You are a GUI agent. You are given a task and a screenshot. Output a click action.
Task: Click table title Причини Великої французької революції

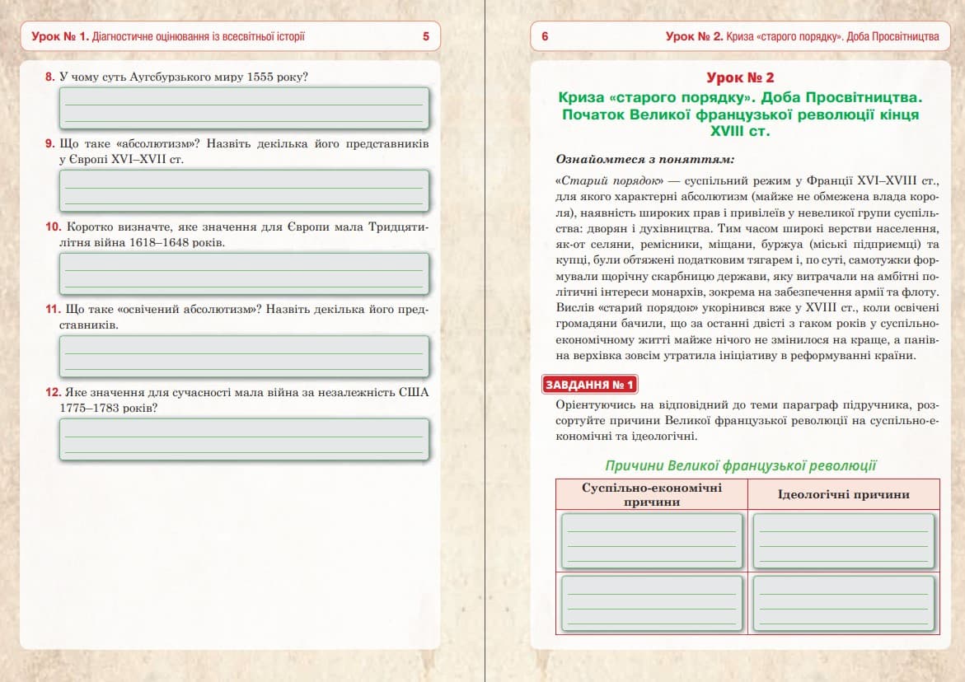(740, 465)
